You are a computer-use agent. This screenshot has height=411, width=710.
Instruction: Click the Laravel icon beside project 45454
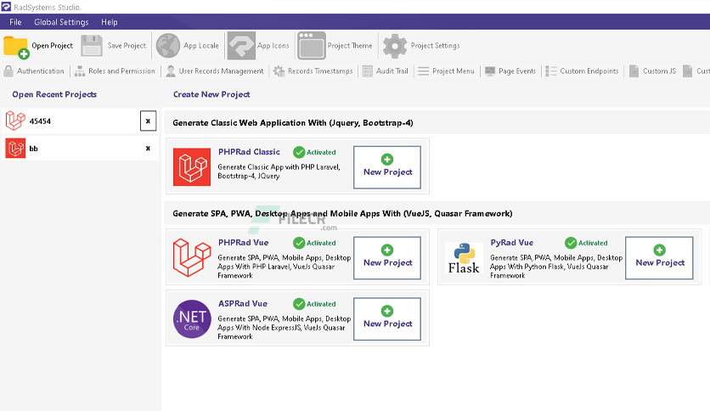(x=15, y=121)
